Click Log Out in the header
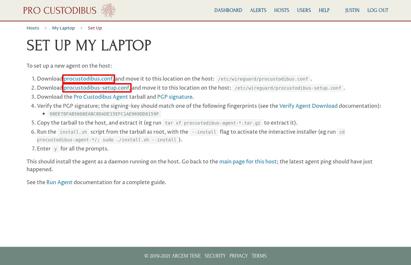 [x=378, y=10]
